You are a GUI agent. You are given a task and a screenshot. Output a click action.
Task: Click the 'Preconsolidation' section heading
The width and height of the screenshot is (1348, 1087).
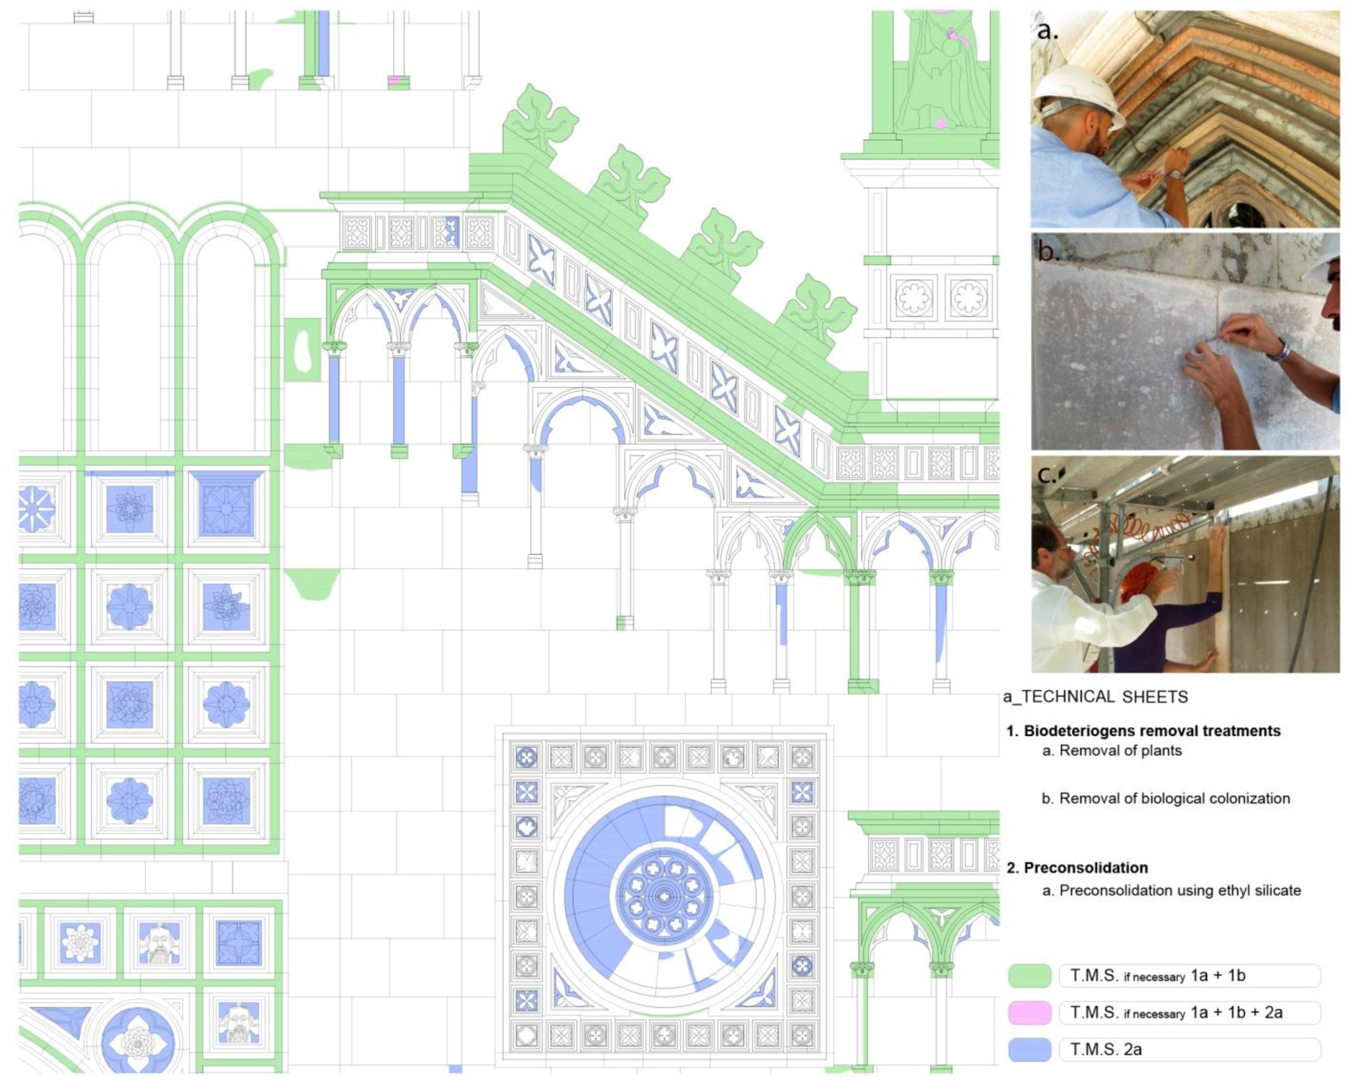(1077, 868)
